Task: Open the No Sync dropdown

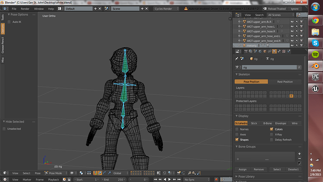Action: point(197,180)
